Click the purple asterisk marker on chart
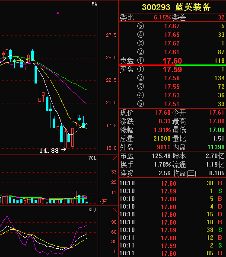This screenshot has width=226, height=257. click(x=57, y=13)
